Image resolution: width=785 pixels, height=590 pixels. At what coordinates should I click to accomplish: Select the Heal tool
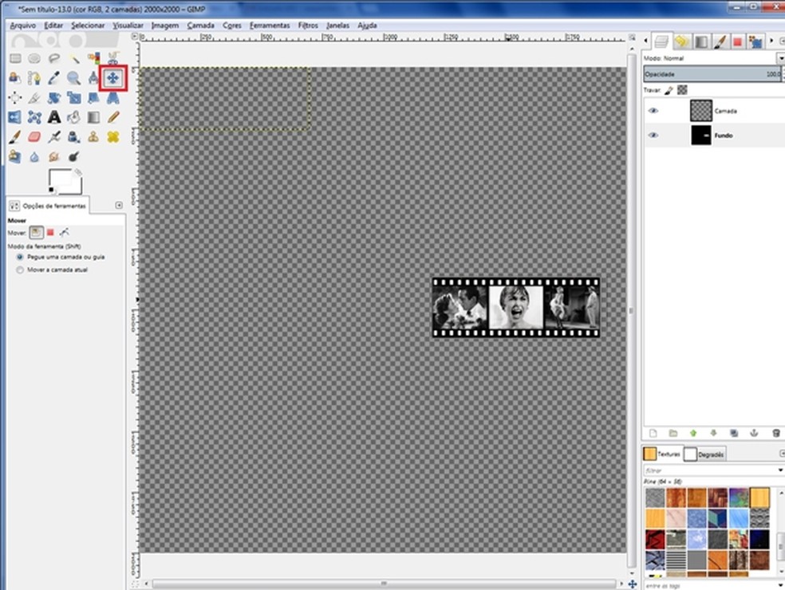113,136
